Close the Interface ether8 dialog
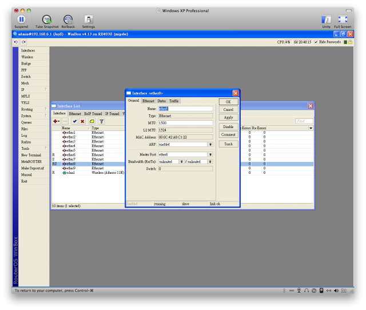Viewport: 366px width, 310px height. coord(236,93)
